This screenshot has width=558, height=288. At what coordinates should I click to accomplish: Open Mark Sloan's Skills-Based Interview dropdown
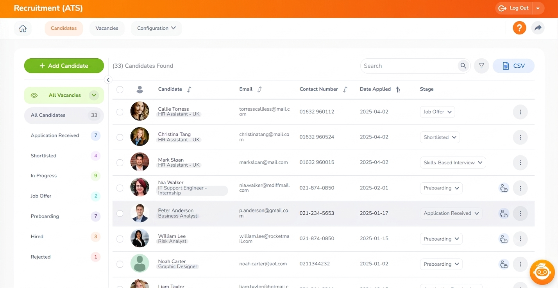[x=452, y=163]
